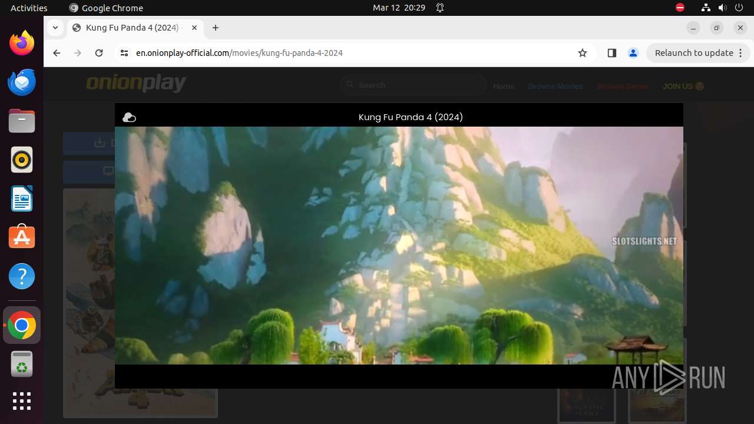The image size is (754, 424).
Task: Reload the current page
Action: (99, 53)
